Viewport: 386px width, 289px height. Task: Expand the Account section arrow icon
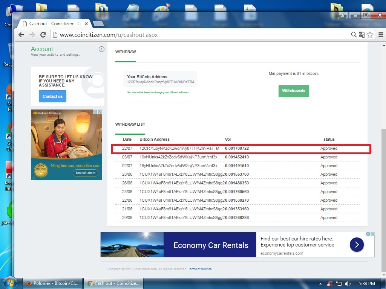101,49
